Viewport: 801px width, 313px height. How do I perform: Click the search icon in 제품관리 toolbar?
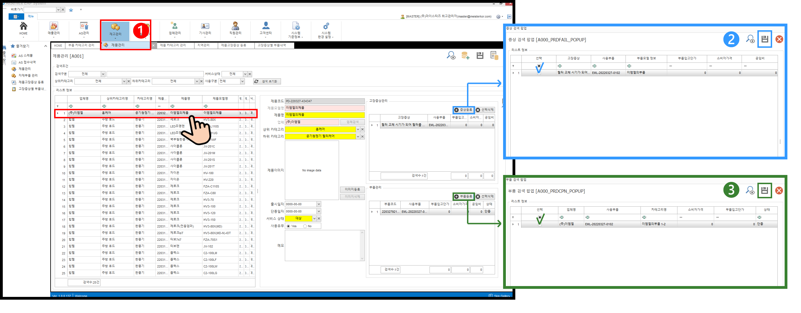click(451, 56)
